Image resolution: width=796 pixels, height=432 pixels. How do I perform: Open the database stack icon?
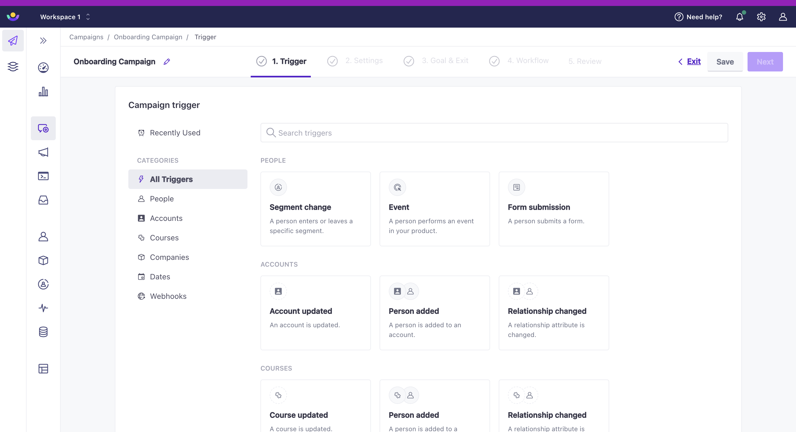click(x=43, y=332)
